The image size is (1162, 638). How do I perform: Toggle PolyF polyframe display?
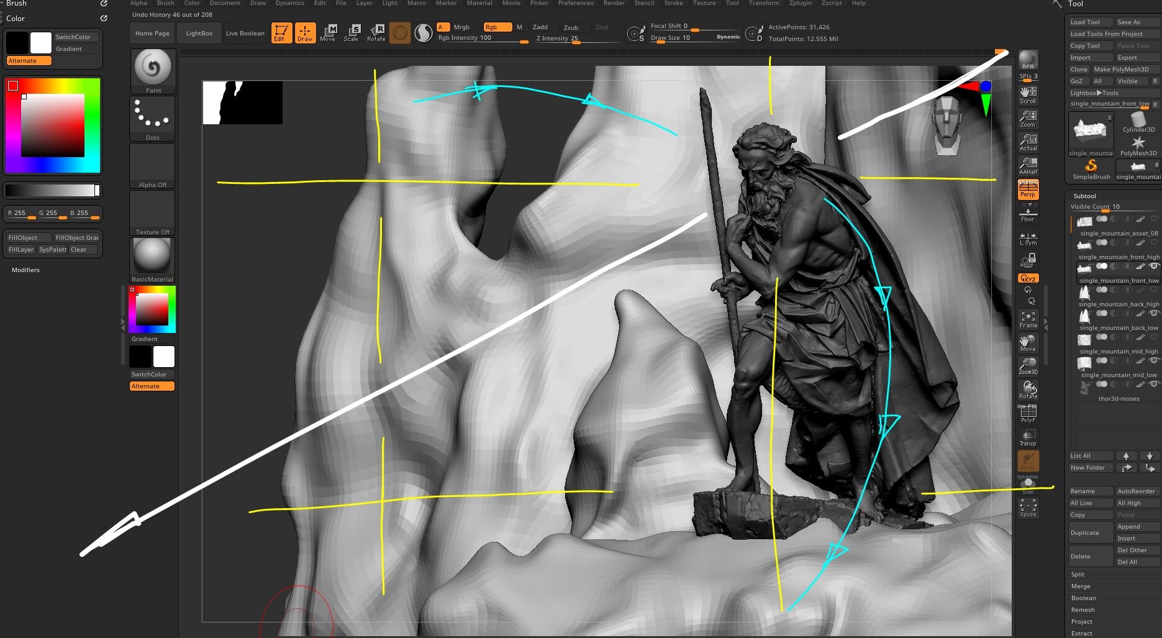coord(1028,414)
